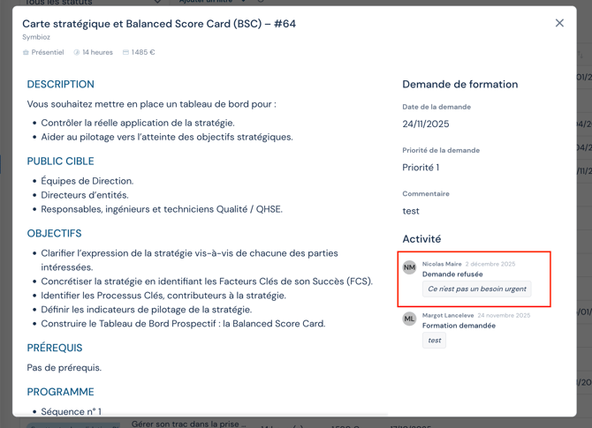Select the 'Ce n'est pas un besoin urgent' comment

(x=476, y=289)
